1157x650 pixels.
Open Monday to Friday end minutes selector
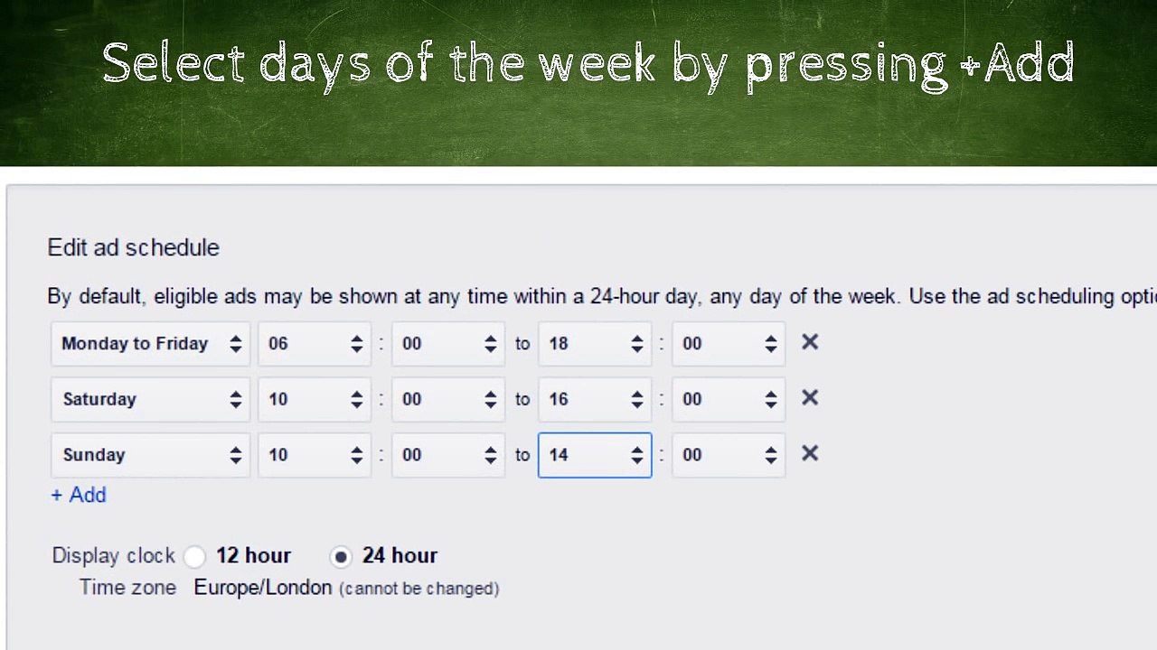[729, 343]
